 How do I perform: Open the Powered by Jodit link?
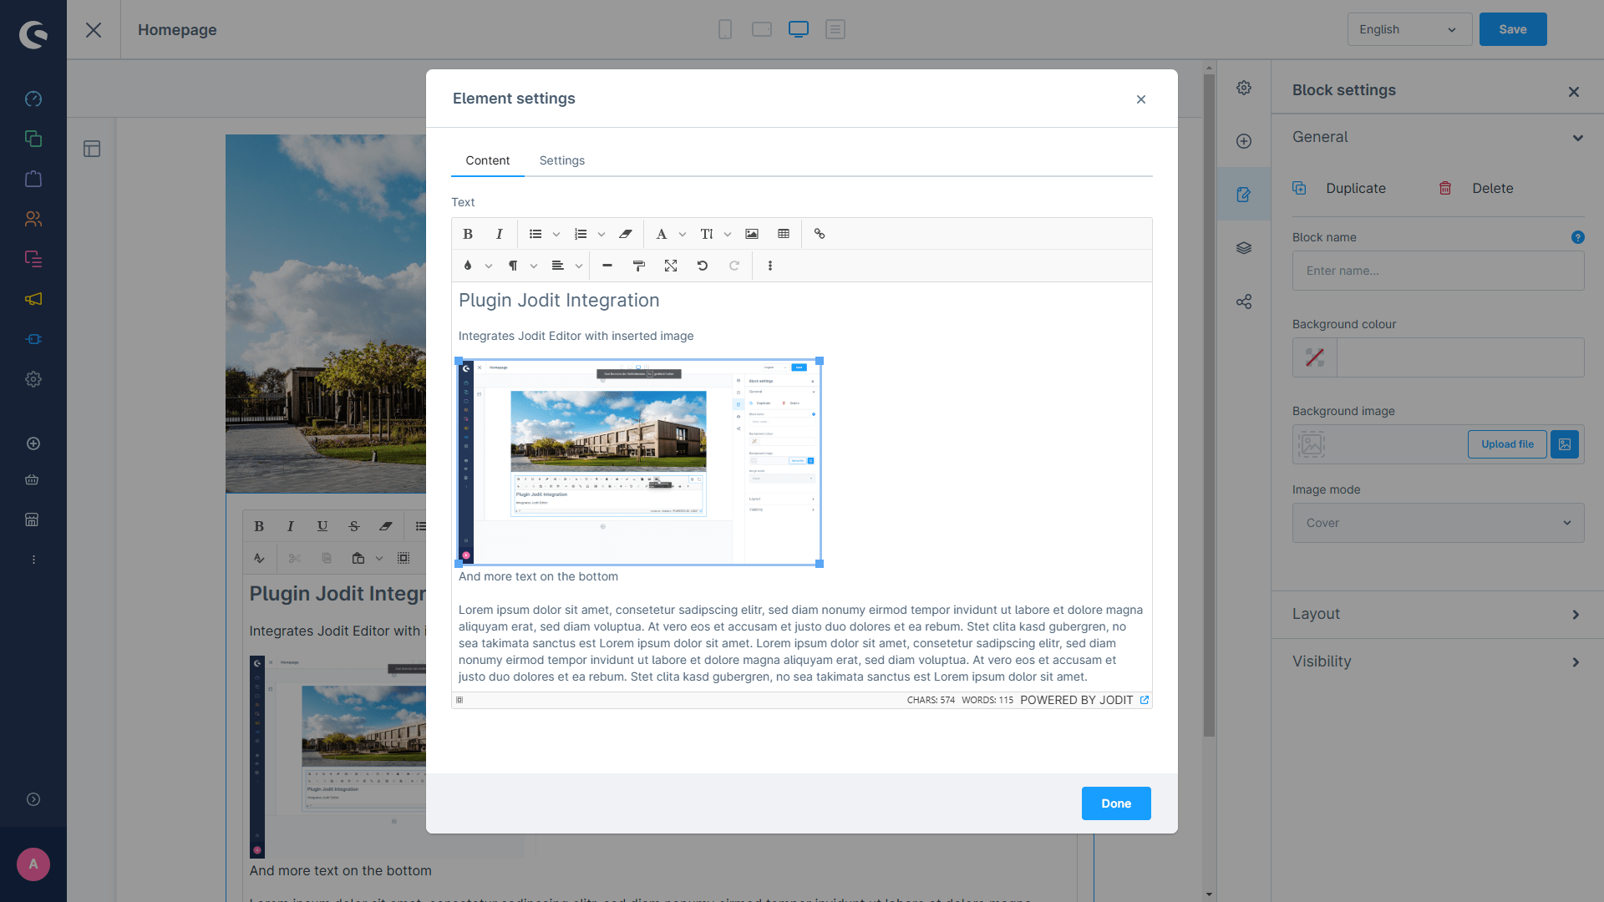[1084, 700]
